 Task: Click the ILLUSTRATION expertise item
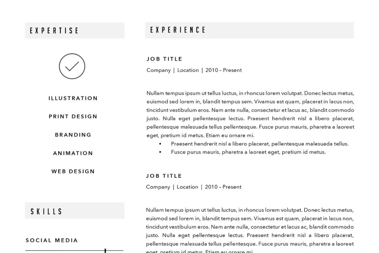[73, 98]
